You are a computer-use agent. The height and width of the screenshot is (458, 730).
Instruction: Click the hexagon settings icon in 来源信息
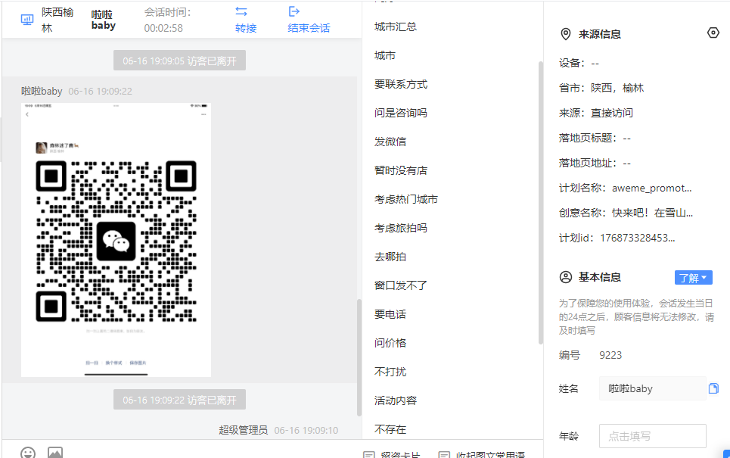tap(713, 33)
